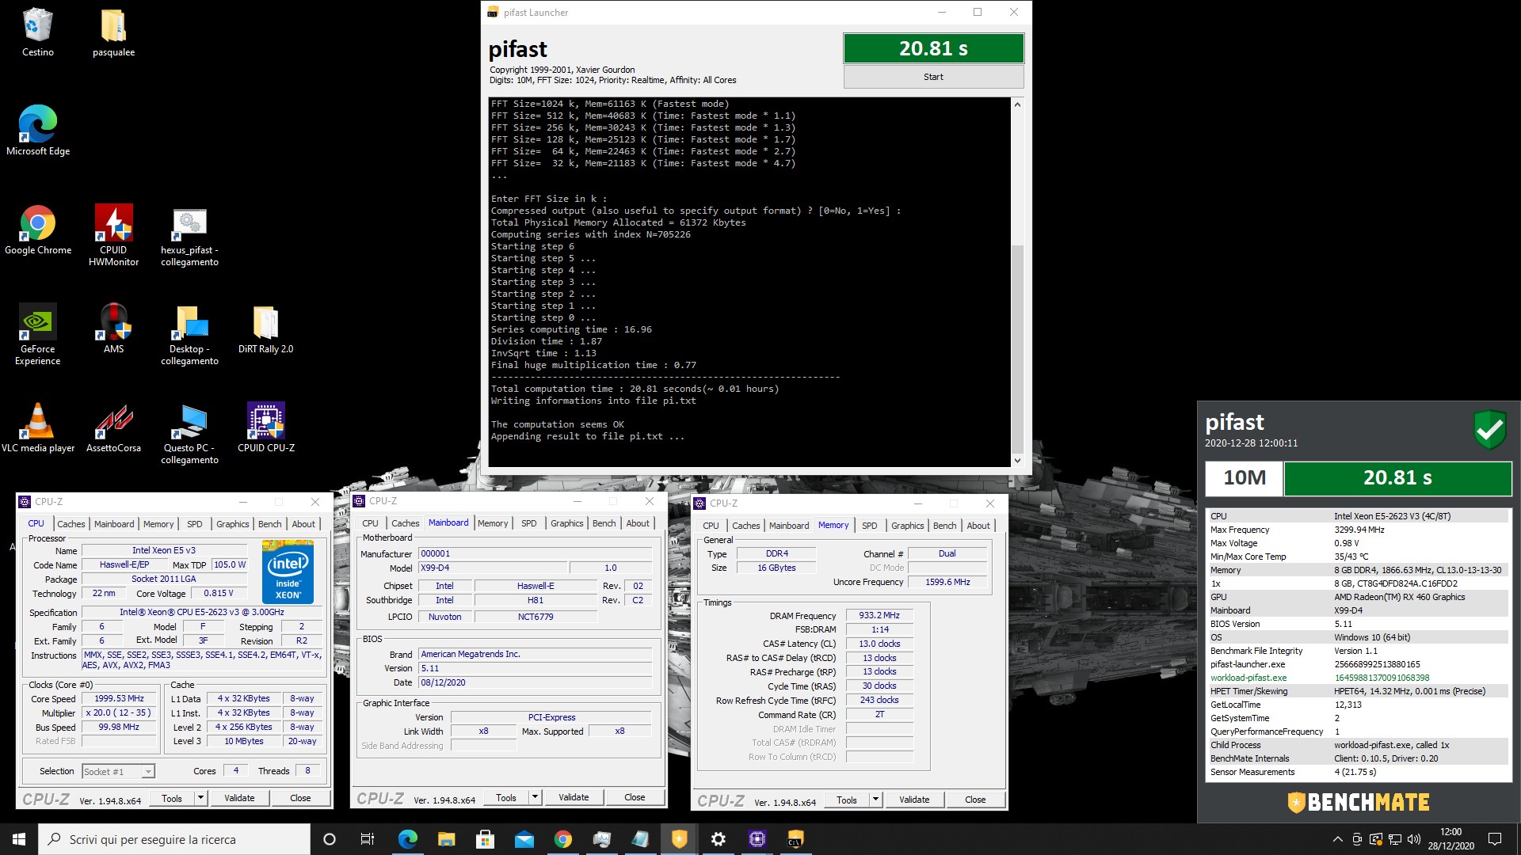Image resolution: width=1521 pixels, height=855 pixels.
Task: Open the notification center icon
Action: pos(1495,839)
